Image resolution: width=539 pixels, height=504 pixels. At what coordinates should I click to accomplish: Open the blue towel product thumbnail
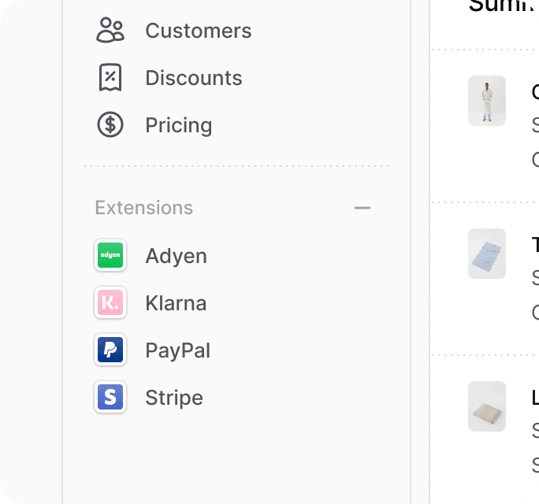pyautogui.click(x=487, y=254)
